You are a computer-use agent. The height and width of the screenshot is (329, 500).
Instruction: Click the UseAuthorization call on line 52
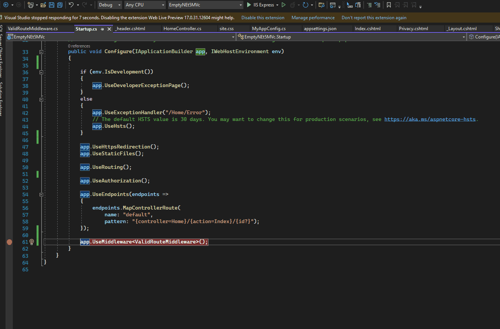[x=116, y=181]
